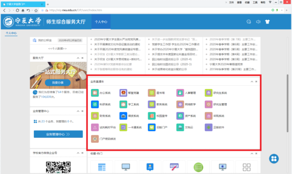Click the speaker announcement icon in header

click(x=258, y=22)
